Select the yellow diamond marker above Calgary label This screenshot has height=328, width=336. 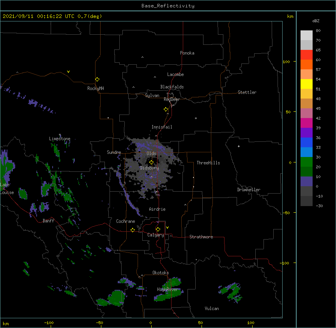click(x=158, y=229)
